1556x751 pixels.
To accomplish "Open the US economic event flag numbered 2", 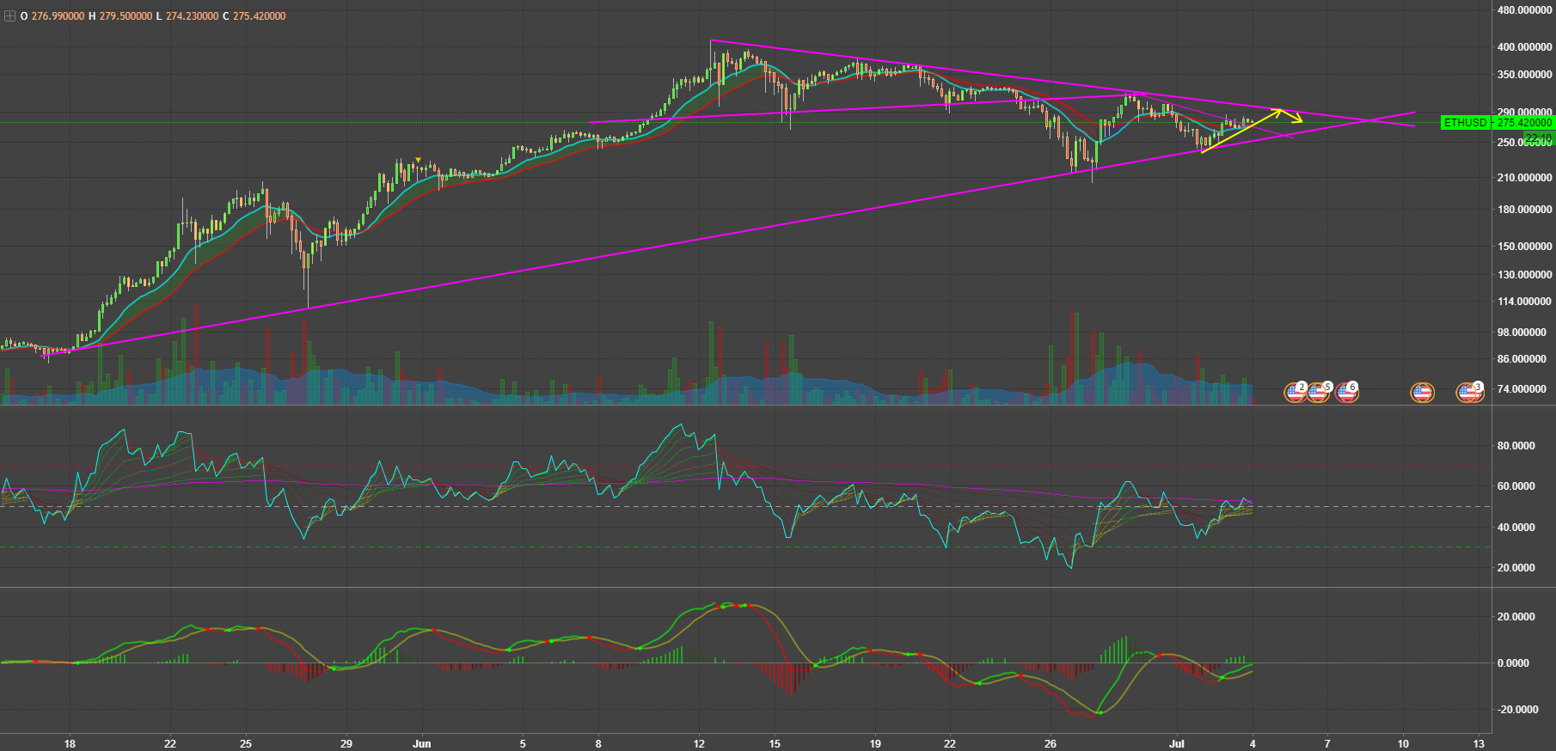I will tap(1295, 393).
